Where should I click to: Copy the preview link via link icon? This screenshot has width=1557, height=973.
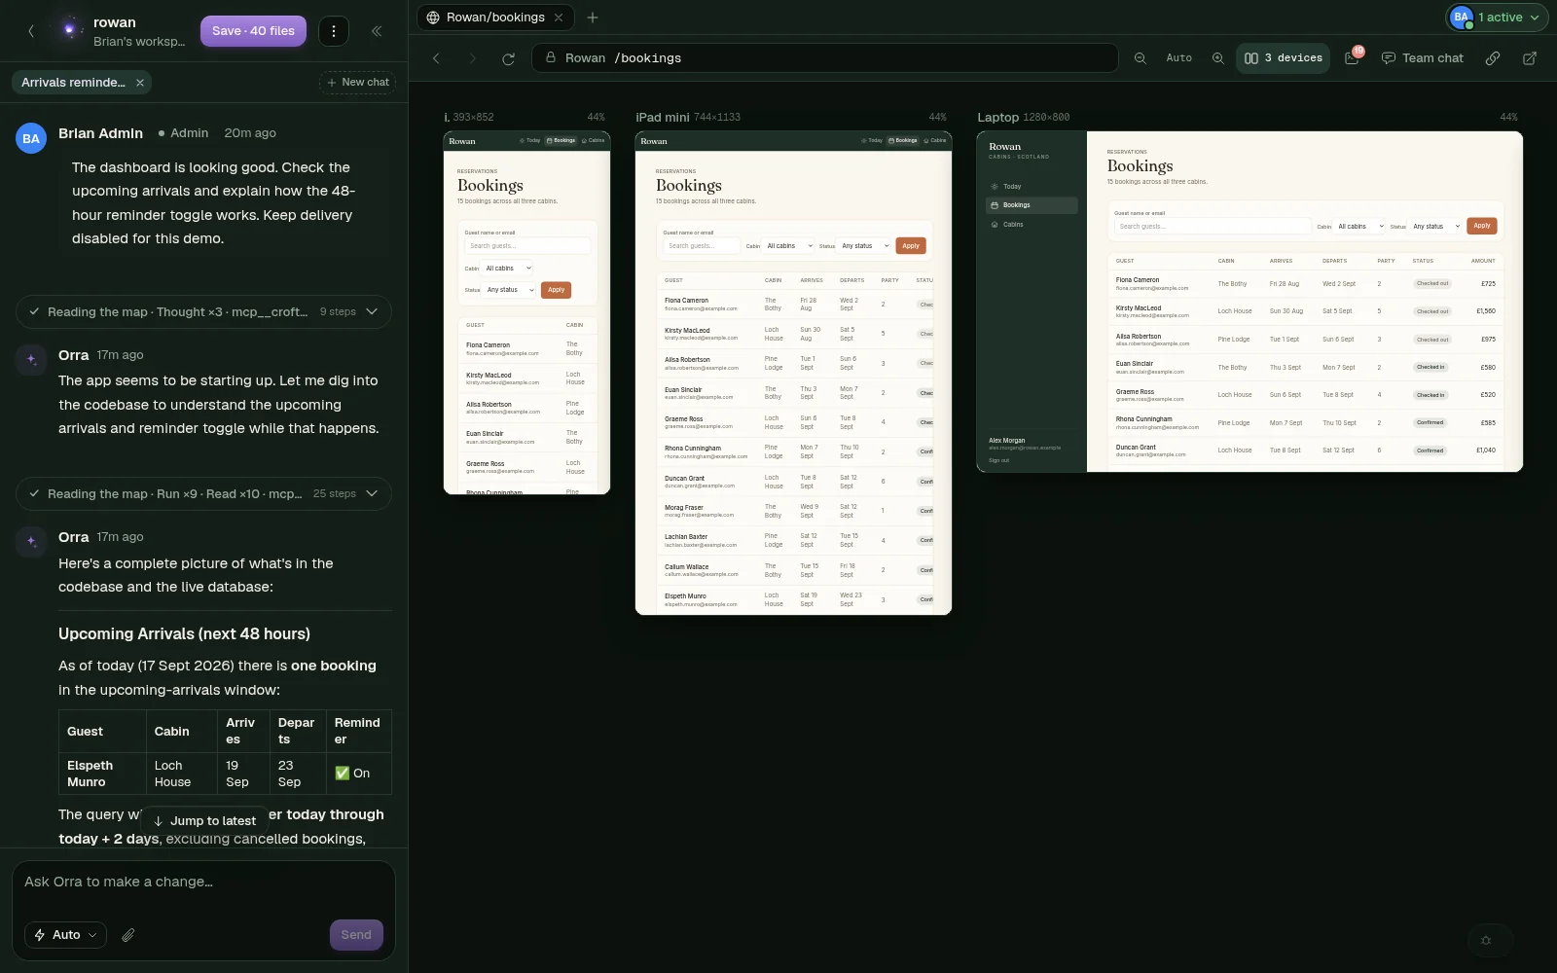click(1493, 58)
